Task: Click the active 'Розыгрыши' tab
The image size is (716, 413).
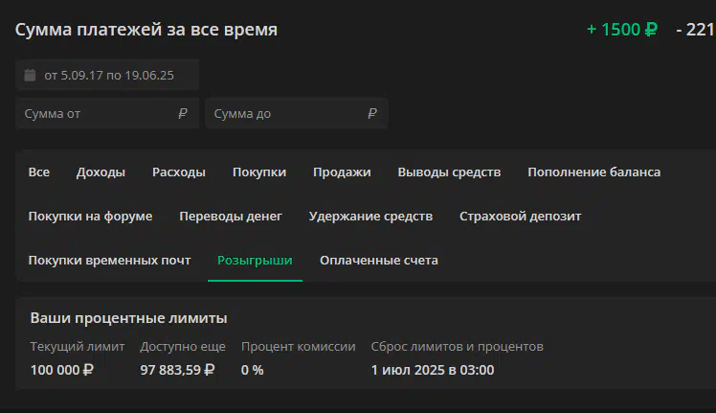Action: [x=255, y=261]
